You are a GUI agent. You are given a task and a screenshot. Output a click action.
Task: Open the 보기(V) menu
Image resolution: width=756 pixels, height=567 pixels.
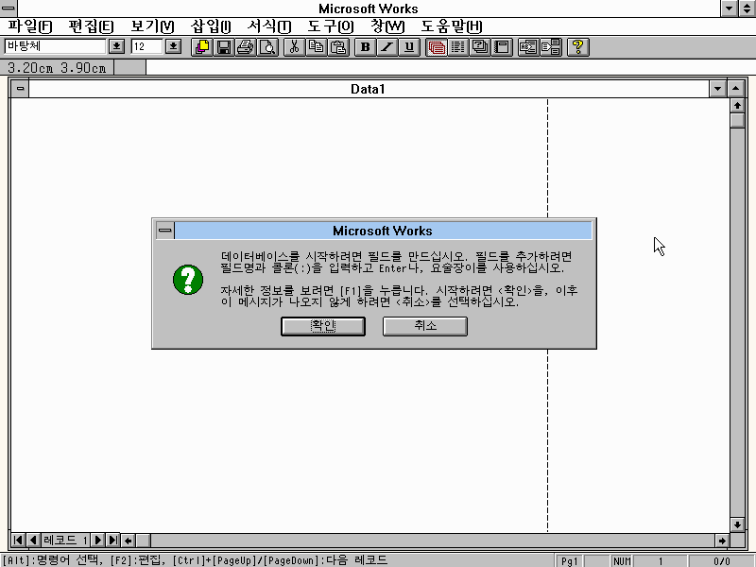(152, 26)
